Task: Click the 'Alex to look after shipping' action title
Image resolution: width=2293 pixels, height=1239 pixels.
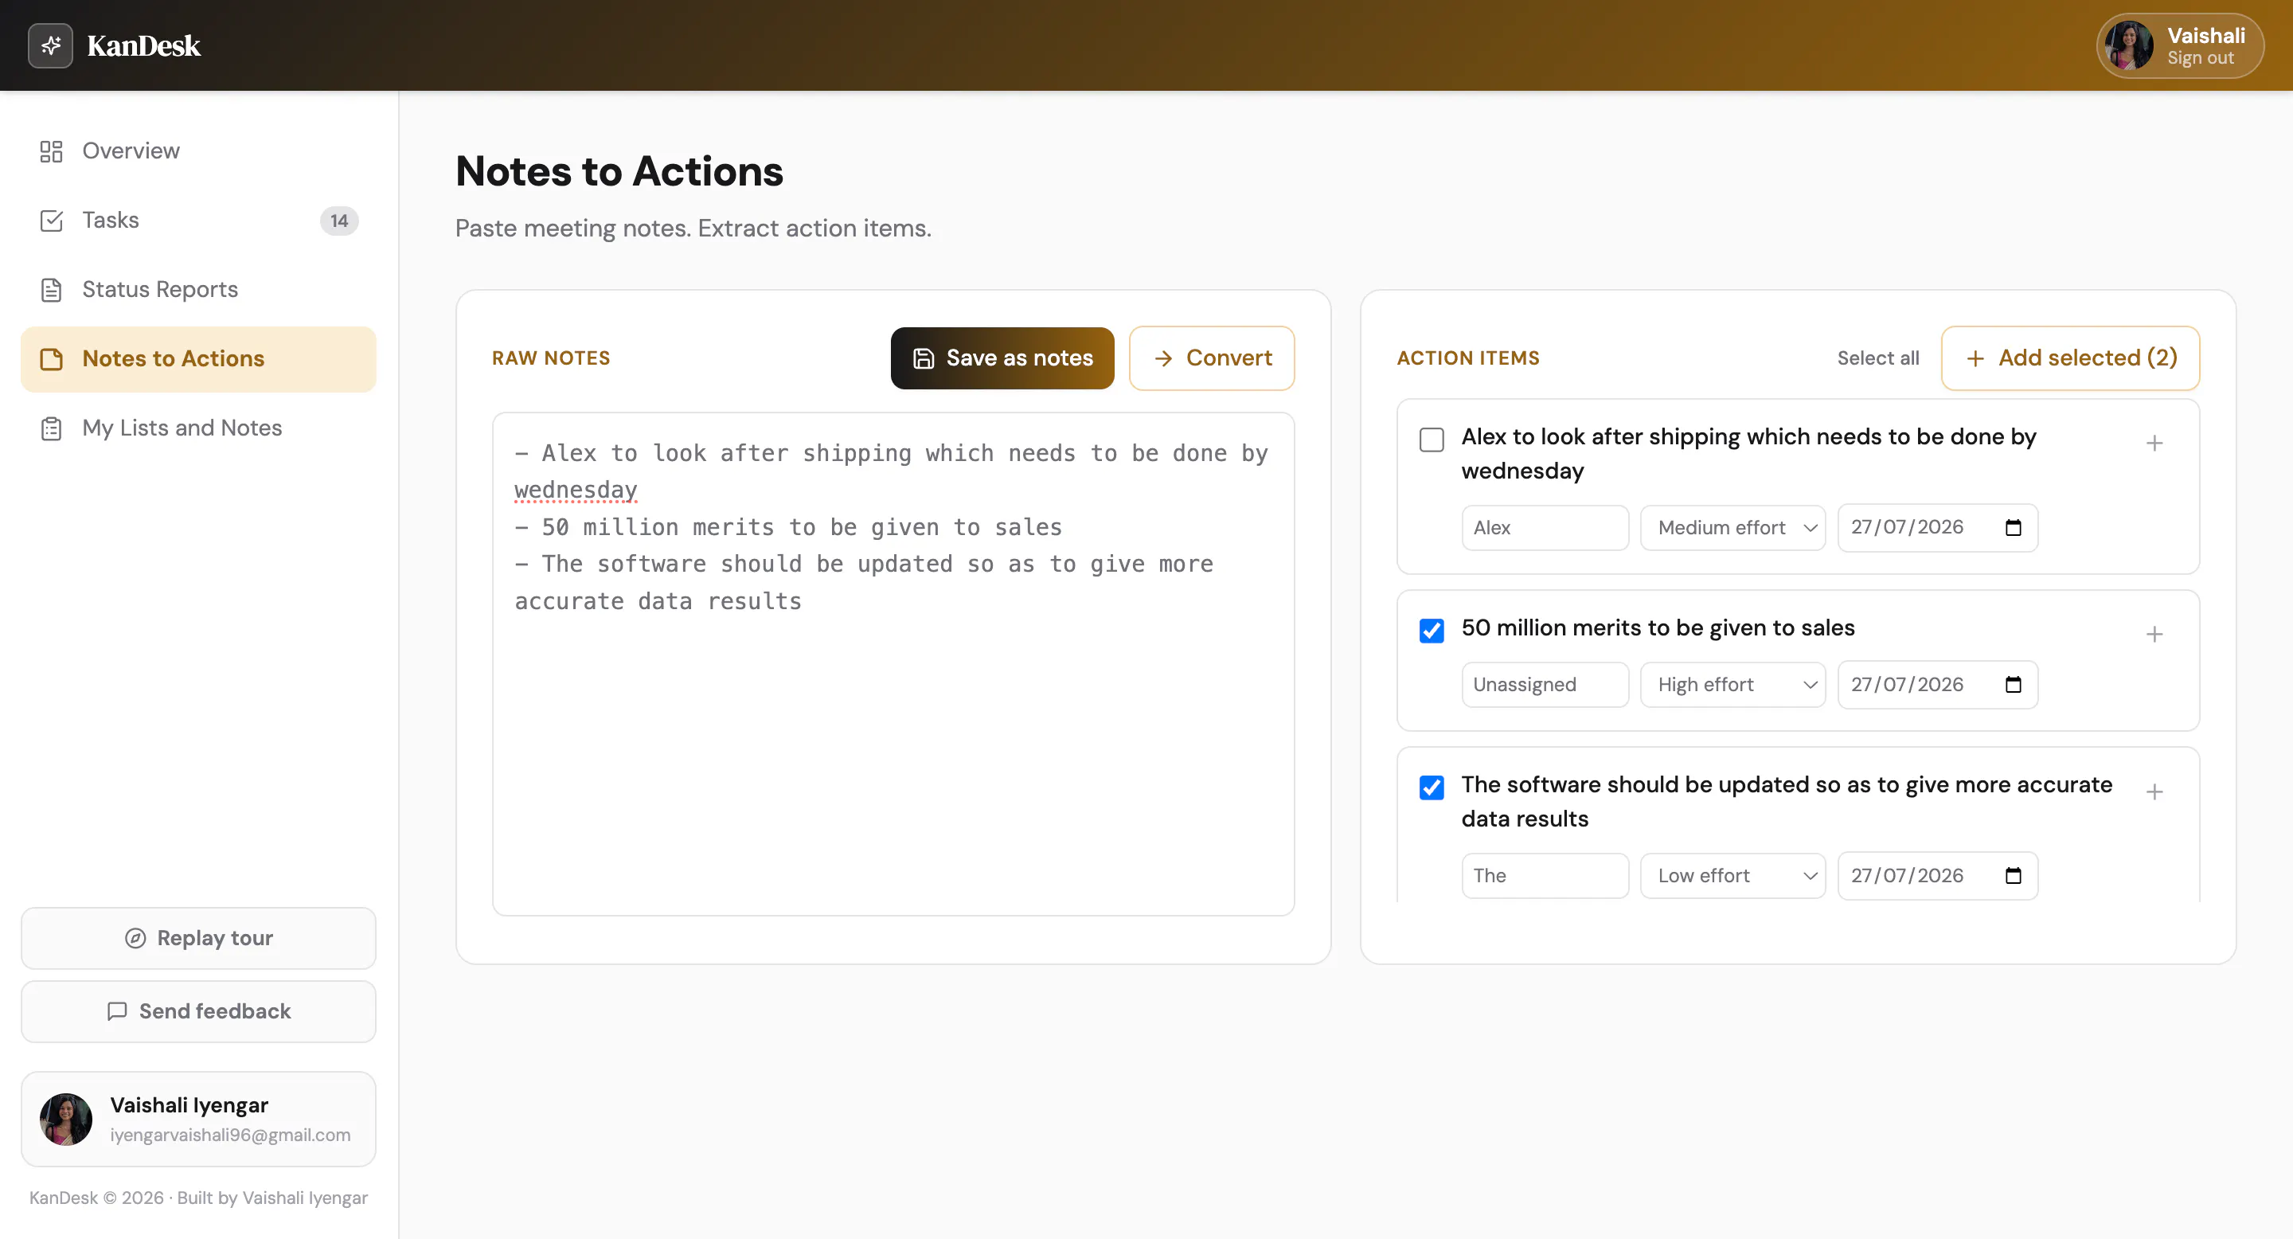Action: click(1748, 454)
